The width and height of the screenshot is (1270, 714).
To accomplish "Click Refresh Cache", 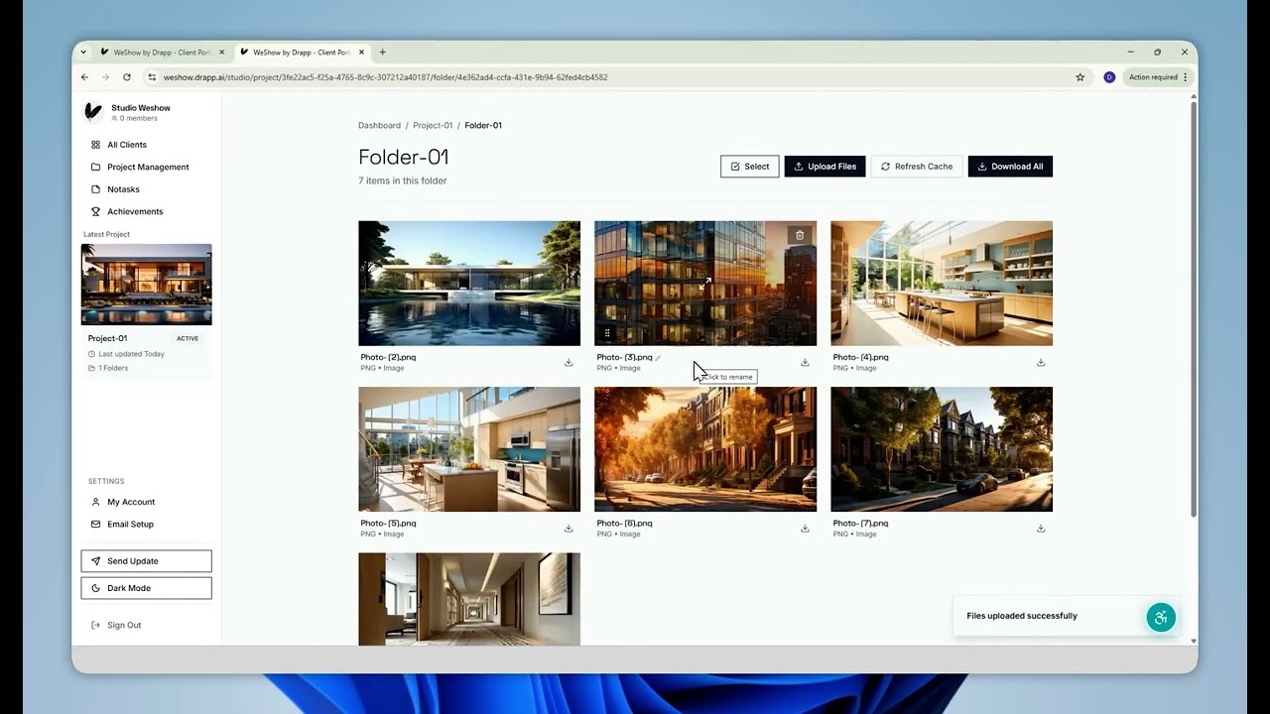I will coord(916,167).
